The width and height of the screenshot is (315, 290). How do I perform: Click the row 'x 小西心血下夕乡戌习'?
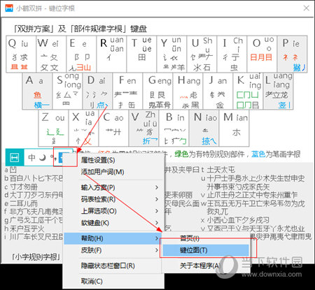(x=235, y=219)
